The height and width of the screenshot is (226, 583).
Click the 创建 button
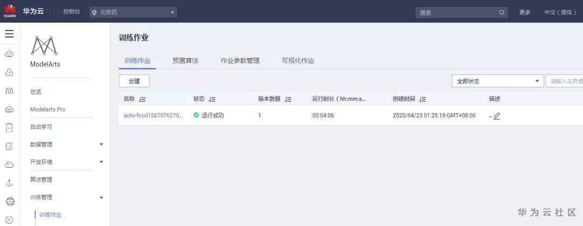tap(134, 81)
